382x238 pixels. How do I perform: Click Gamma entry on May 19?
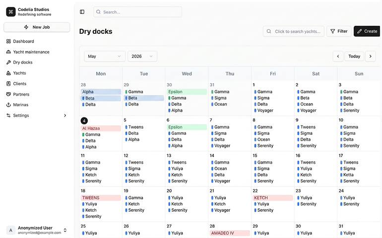point(134,198)
